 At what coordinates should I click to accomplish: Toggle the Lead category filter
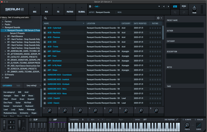click(x=6, y=109)
